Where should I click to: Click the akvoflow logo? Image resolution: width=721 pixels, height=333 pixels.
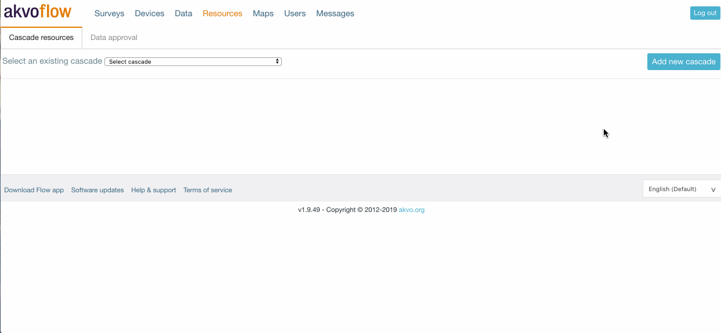pos(38,11)
